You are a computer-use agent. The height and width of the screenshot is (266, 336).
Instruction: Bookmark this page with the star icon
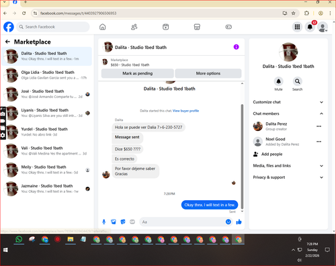coord(293,13)
